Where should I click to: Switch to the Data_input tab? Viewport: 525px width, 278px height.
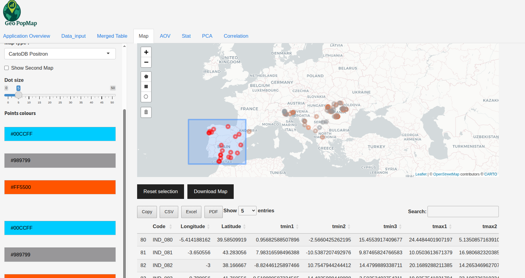73,36
